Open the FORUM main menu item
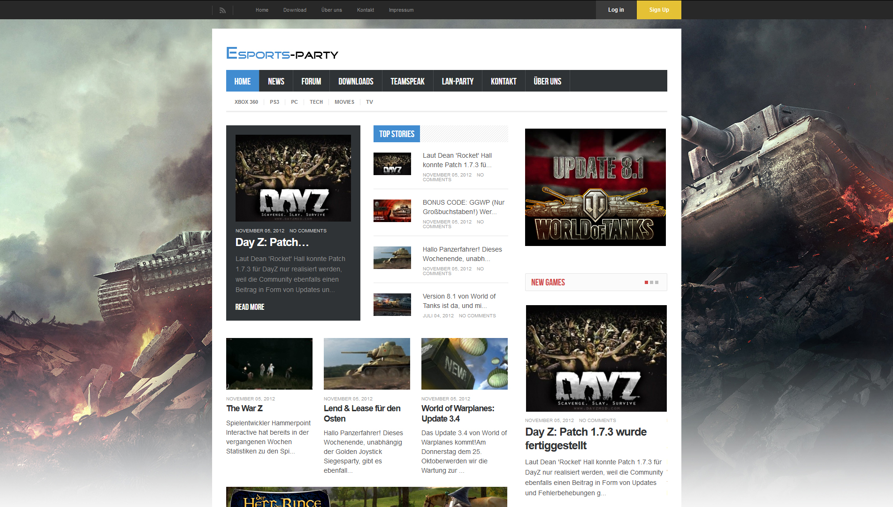Viewport: 893px width, 507px height. [x=311, y=81]
